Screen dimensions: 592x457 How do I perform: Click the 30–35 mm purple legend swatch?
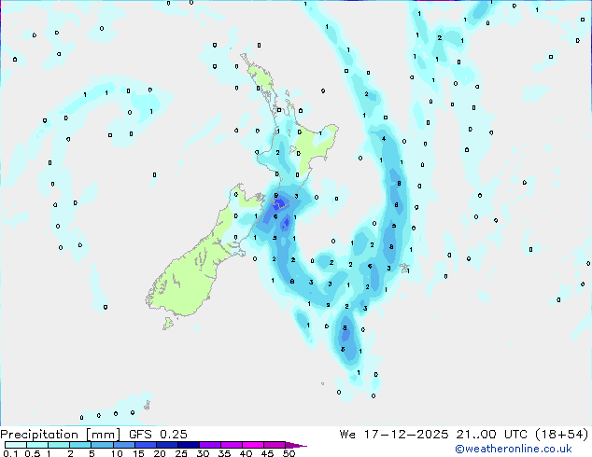209,445
